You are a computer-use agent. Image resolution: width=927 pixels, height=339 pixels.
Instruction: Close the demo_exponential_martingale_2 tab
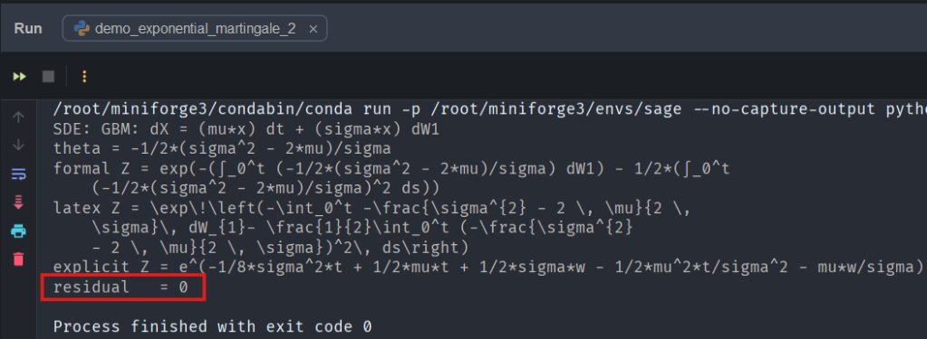pyautogui.click(x=314, y=28)
